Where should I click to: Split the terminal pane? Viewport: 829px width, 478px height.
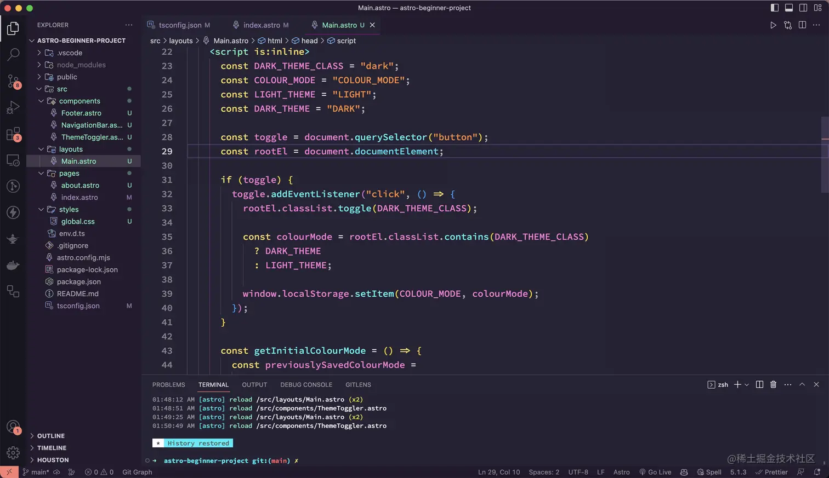coord(759,384)
